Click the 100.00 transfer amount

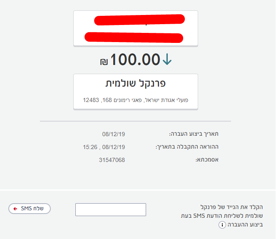(x=135, y=60)
